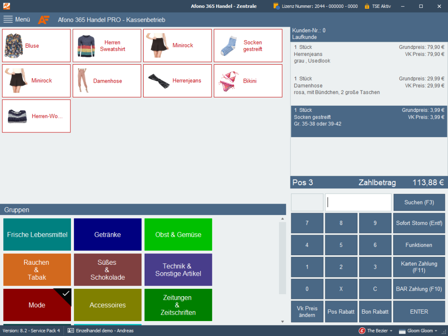Open the Frische Lebensmittel group
The height and width of the screenshot is (336, 448).
(37, 235)
